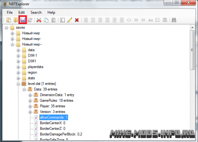The height and width of the screenshot is (142, 198).
Task: Click the Open File icon in toolbar
Action: coord(9,20)
